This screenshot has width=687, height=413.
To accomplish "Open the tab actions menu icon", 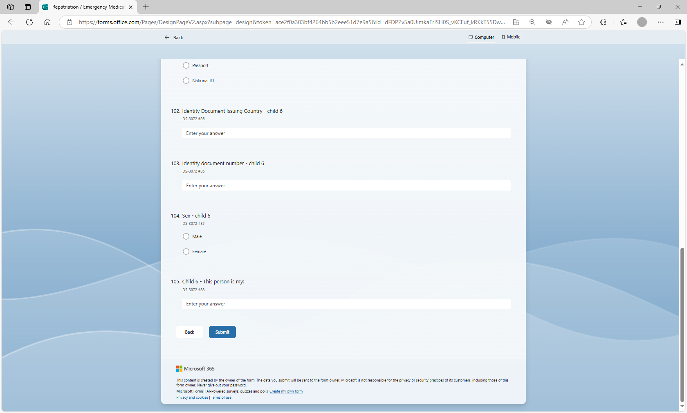I will click(28, 7).
